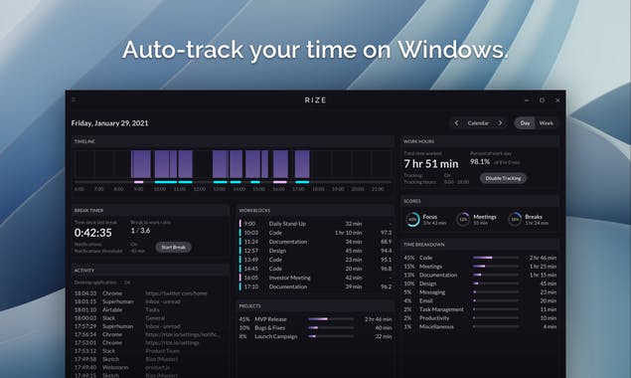This screenshot has width=631, height=378.
Task: Click Task Management in Time Breakdown
Action: [x=480, y=309]
